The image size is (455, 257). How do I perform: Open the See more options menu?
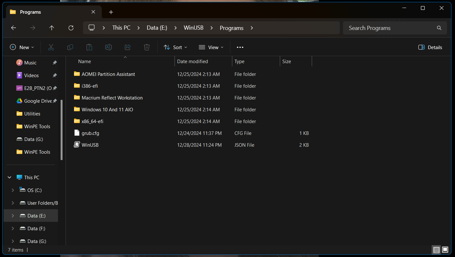point(240,47)
